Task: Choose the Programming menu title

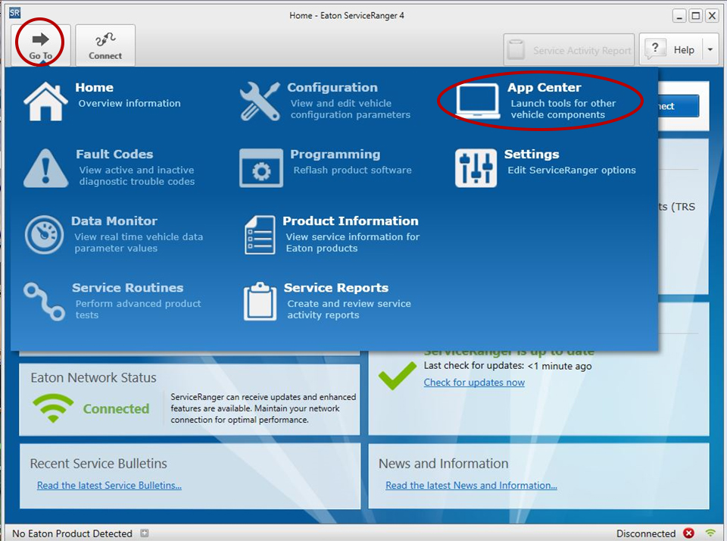Action: pyautogui.click(x=335, y=154)
